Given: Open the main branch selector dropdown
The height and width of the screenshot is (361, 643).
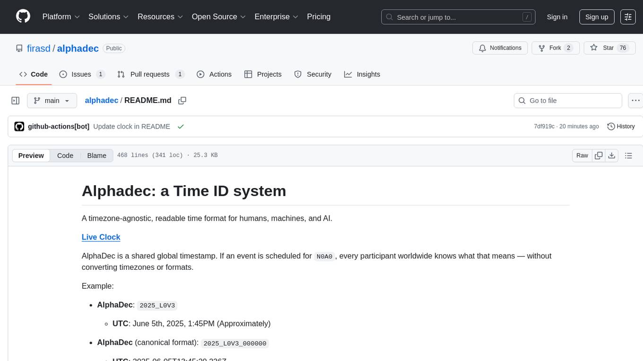Looking at the screenshot, I should click(x=52, y=101).
